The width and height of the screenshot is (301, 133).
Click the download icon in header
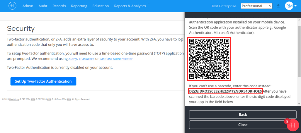(278, 6)
